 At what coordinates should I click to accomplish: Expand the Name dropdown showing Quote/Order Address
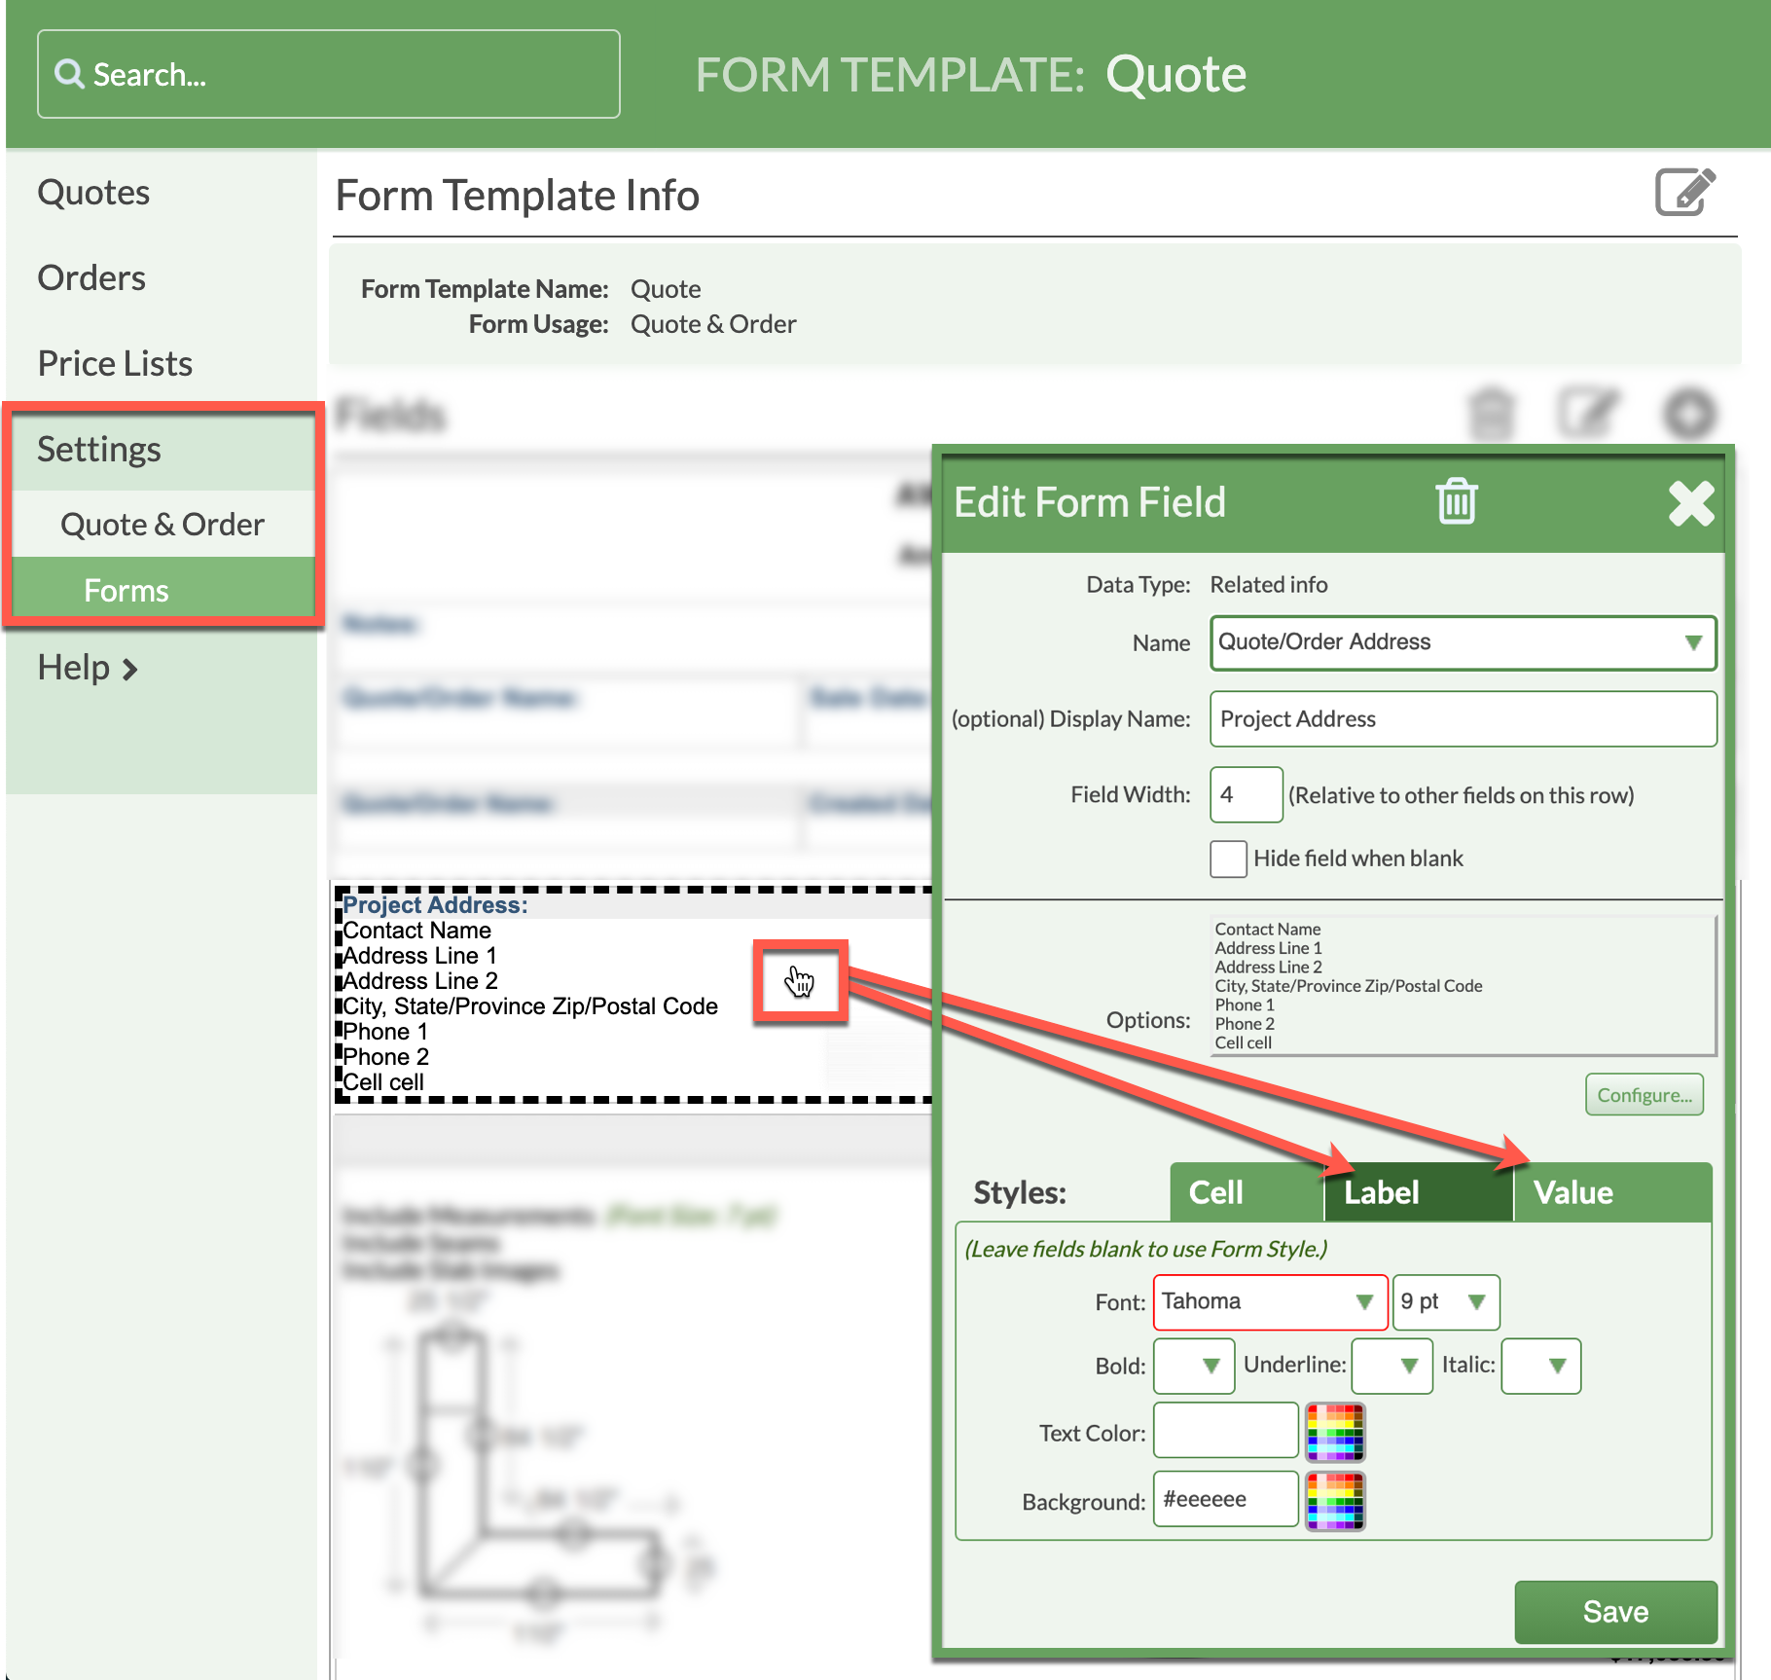pyautogui.click(x=1463, y=642)
